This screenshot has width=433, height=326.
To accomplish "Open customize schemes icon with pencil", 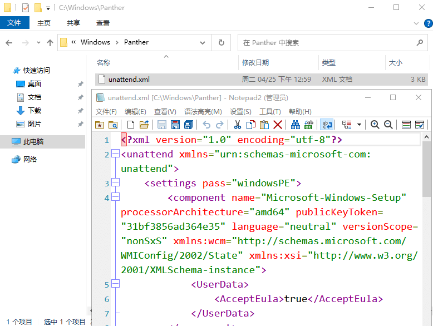I will click(x=420, y=125).
